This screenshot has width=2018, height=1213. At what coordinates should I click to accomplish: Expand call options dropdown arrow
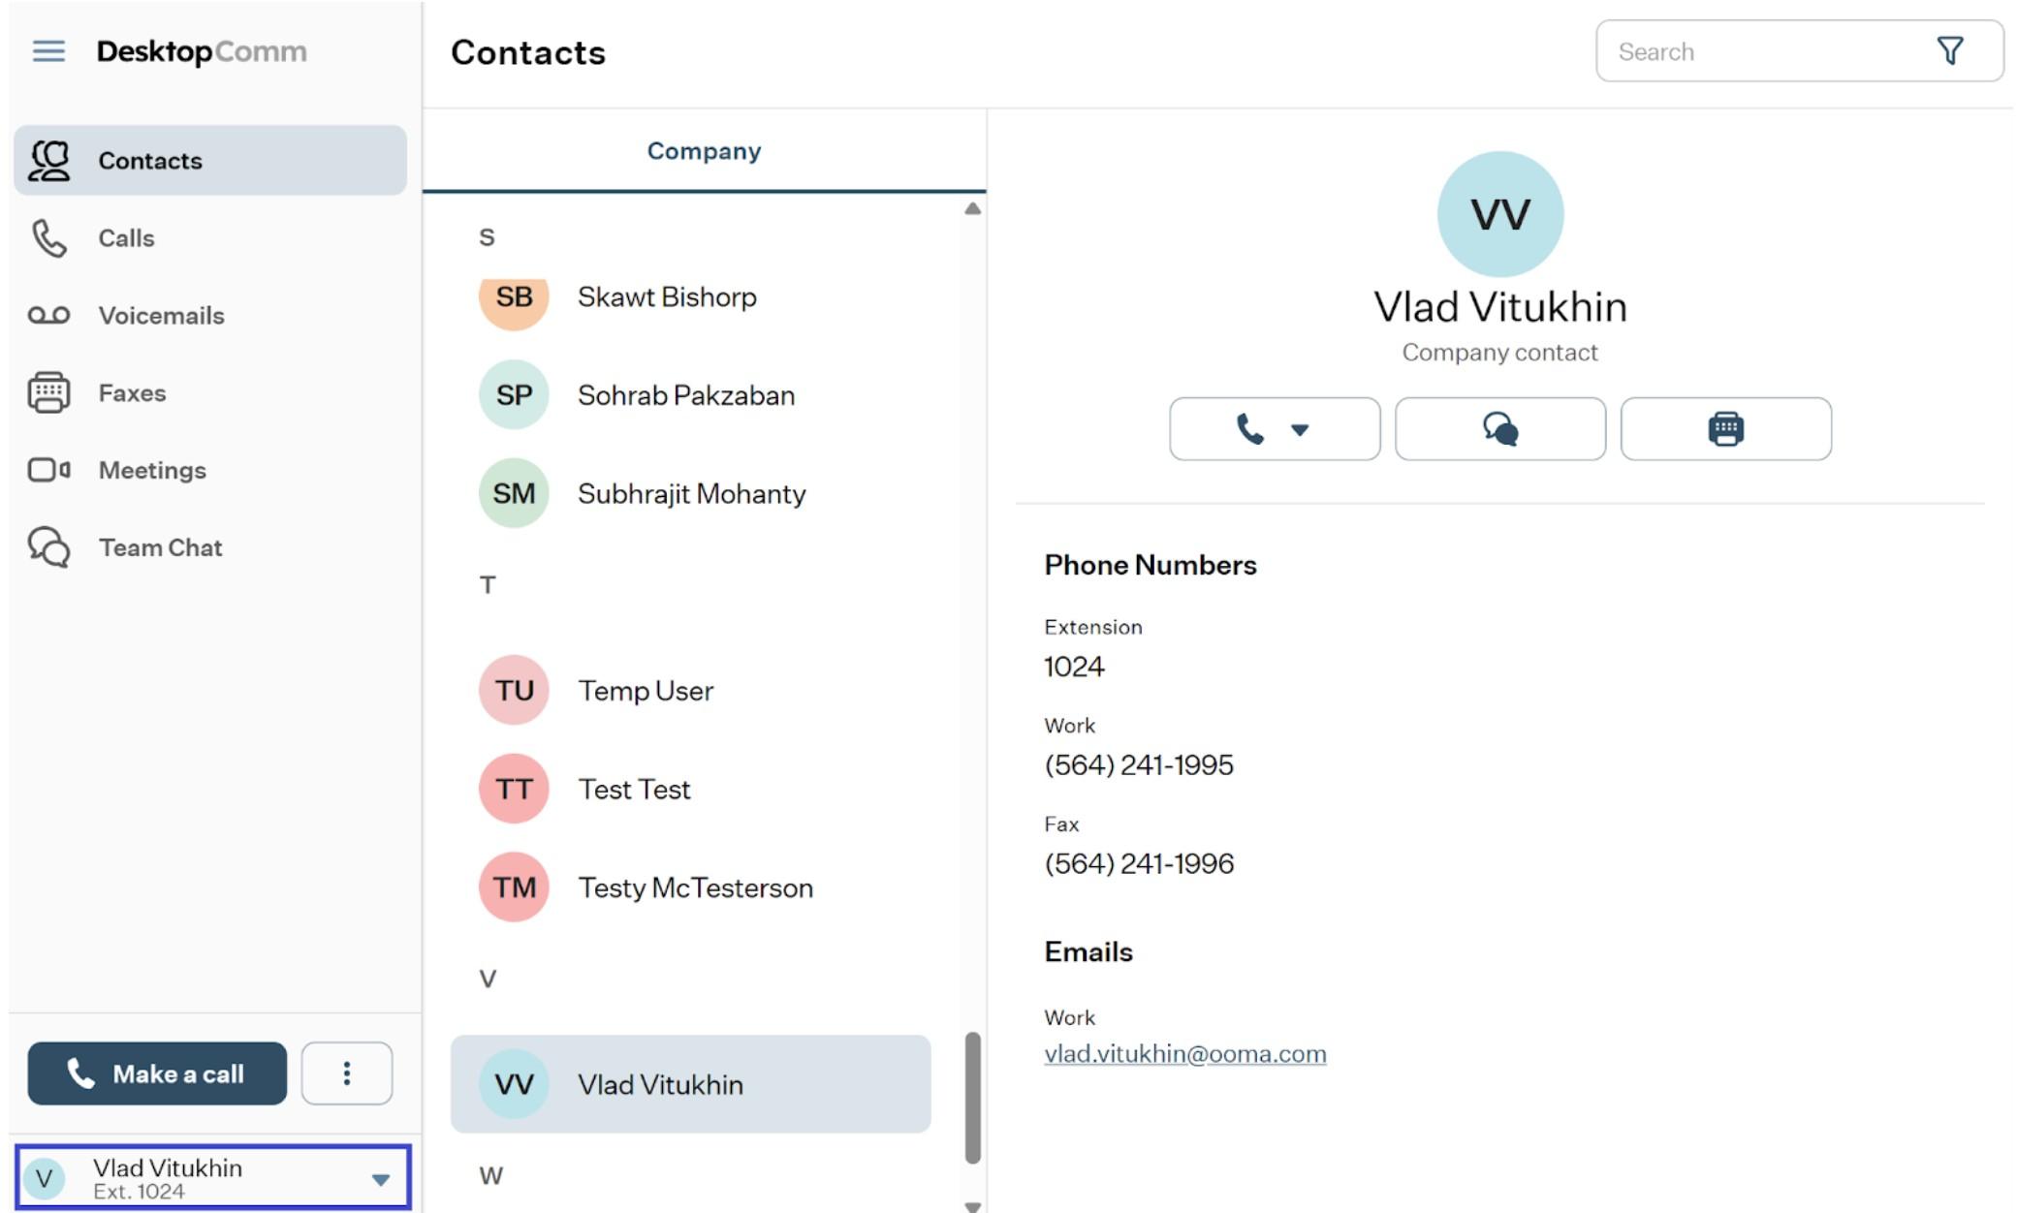[1300, 430]
